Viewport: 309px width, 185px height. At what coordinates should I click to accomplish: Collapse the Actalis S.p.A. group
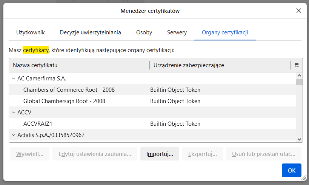(x=14, y=135)
